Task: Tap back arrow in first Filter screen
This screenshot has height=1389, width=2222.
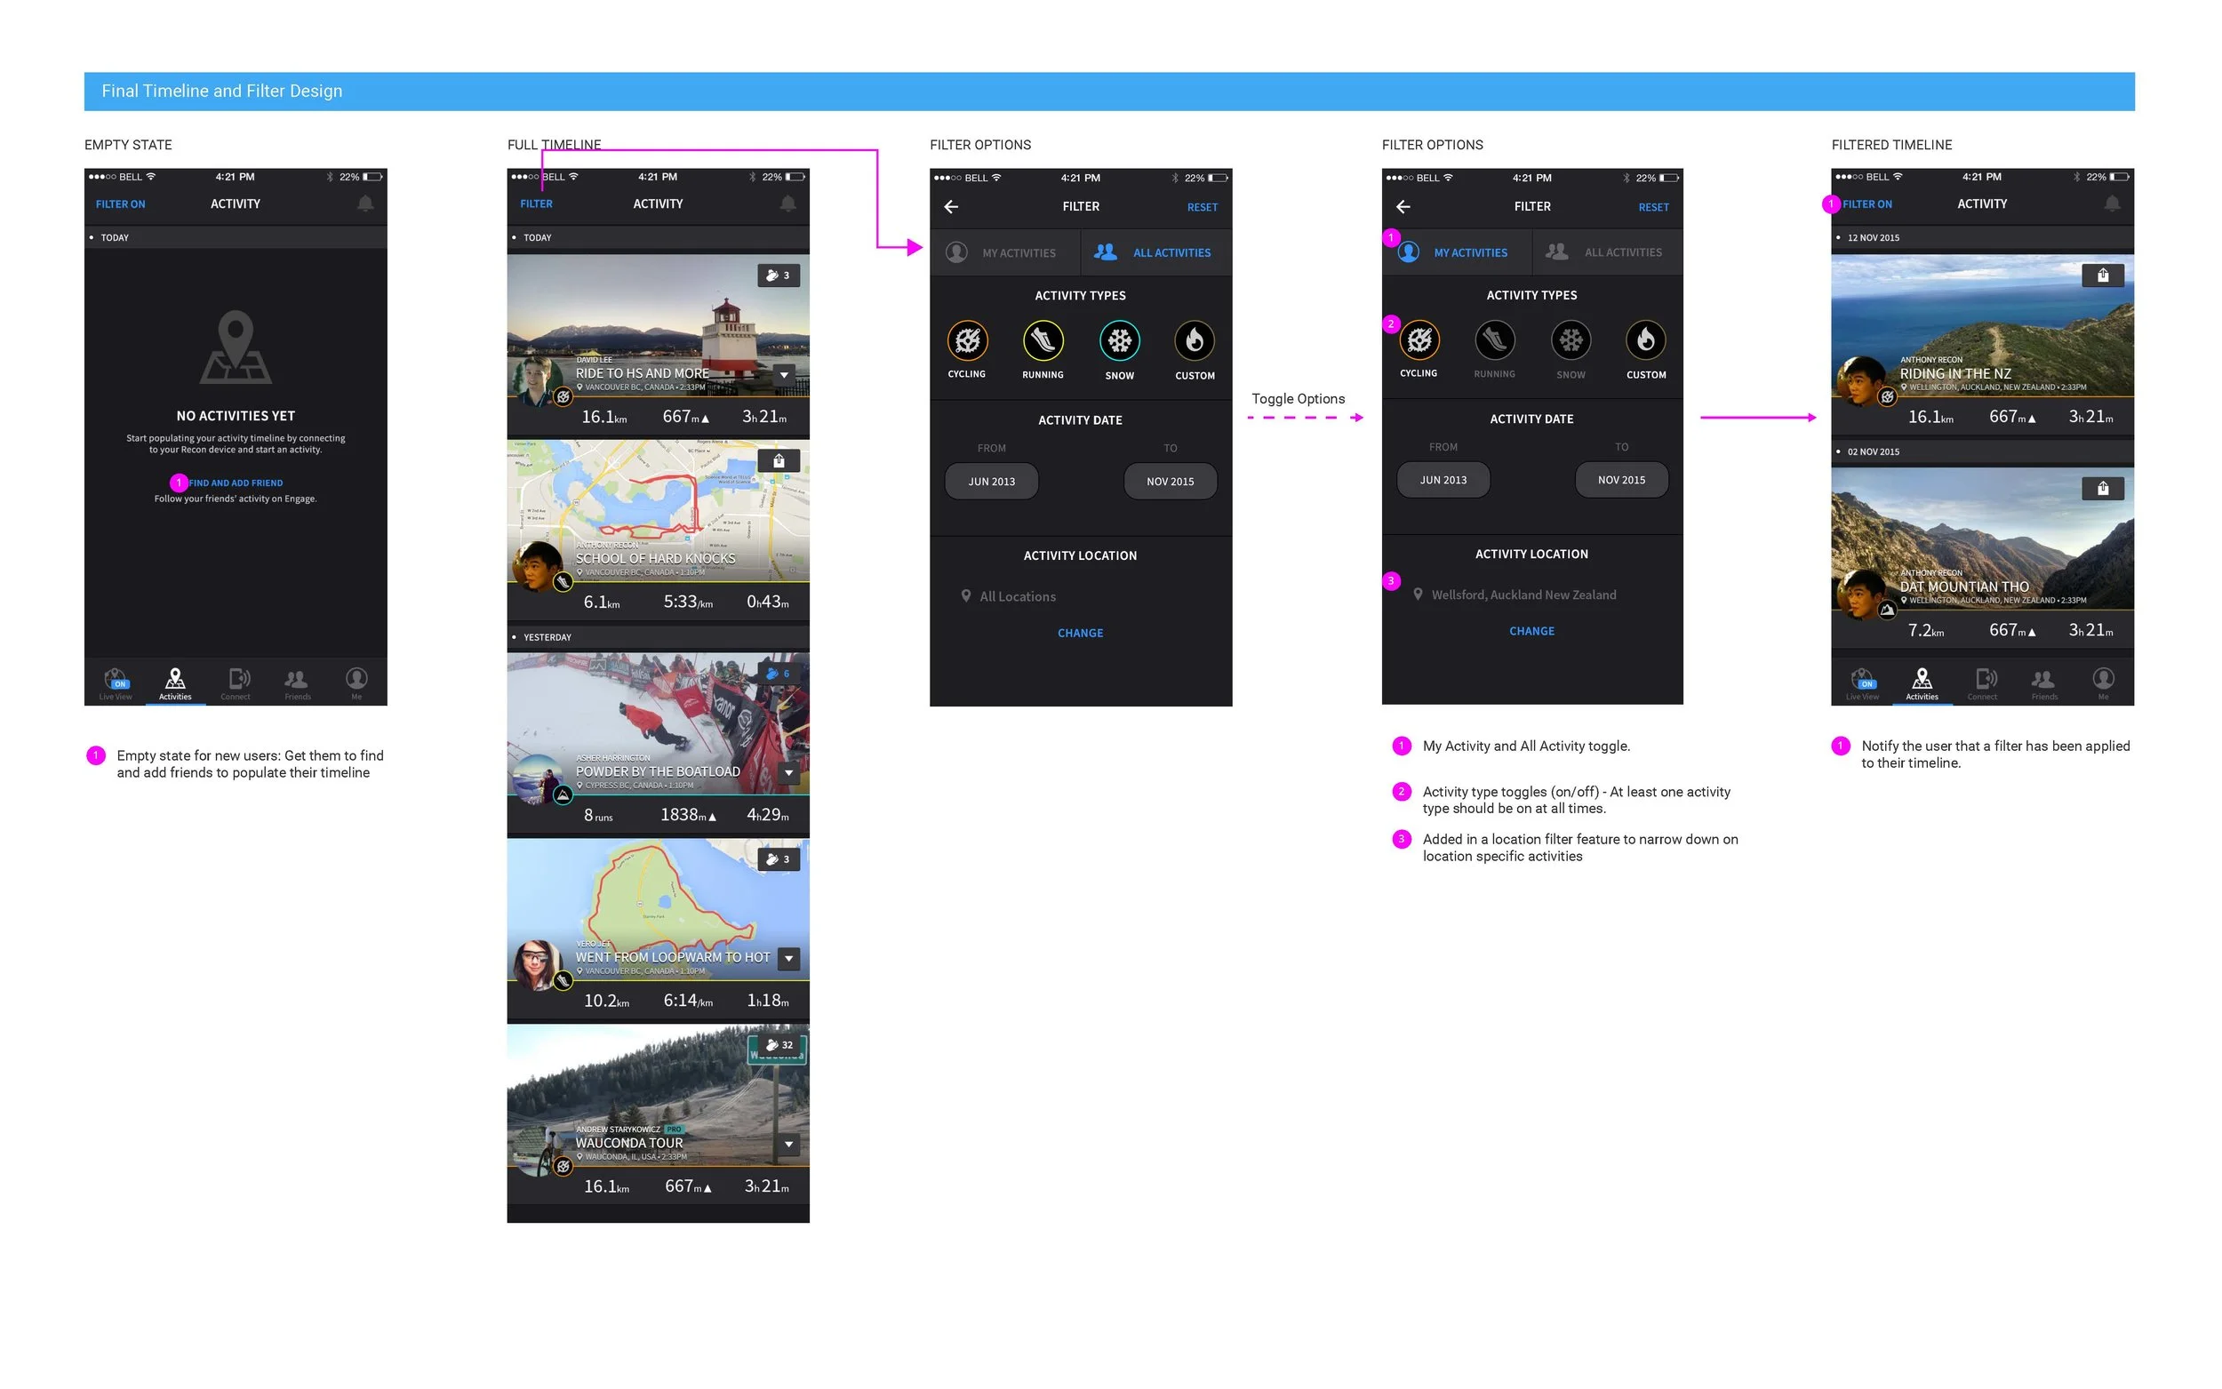Action: 951,207
